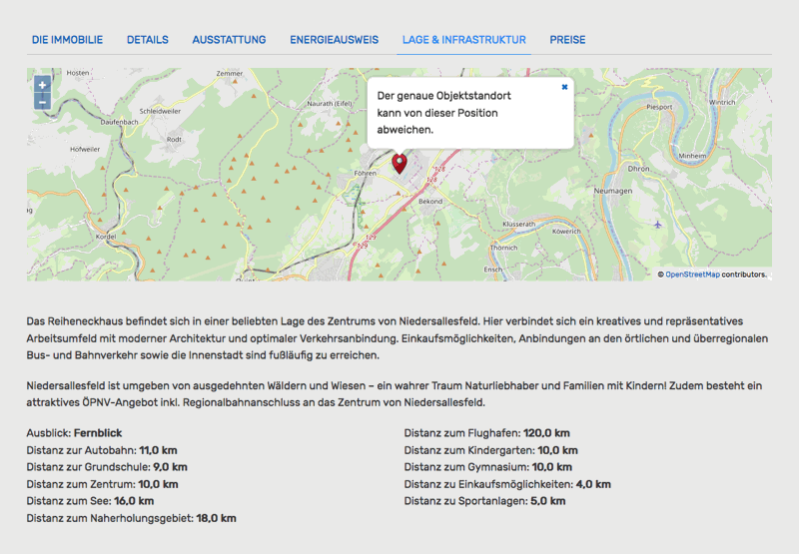Click the Wintrich label on the map
Viewport: 799px width, 554px height.
pyautogui.click(x=722, y=103)
